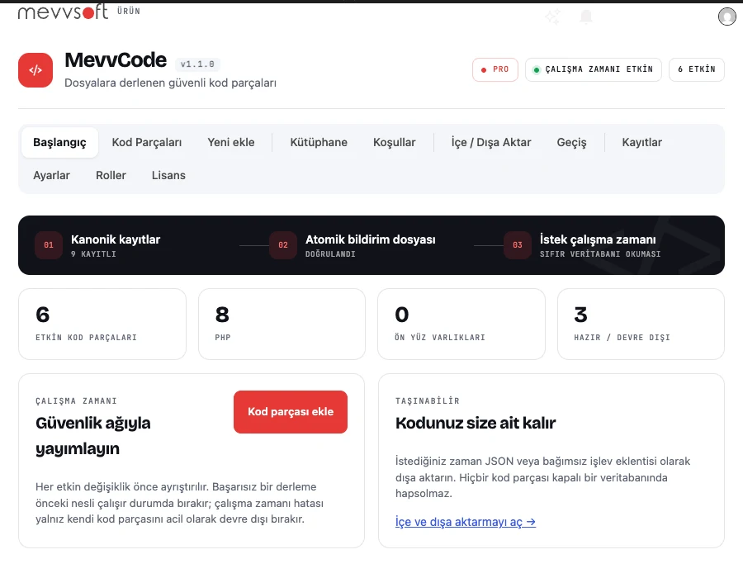
Task: Switch to İçe / Dışa Aktar tab
Action: coord(491,142)
